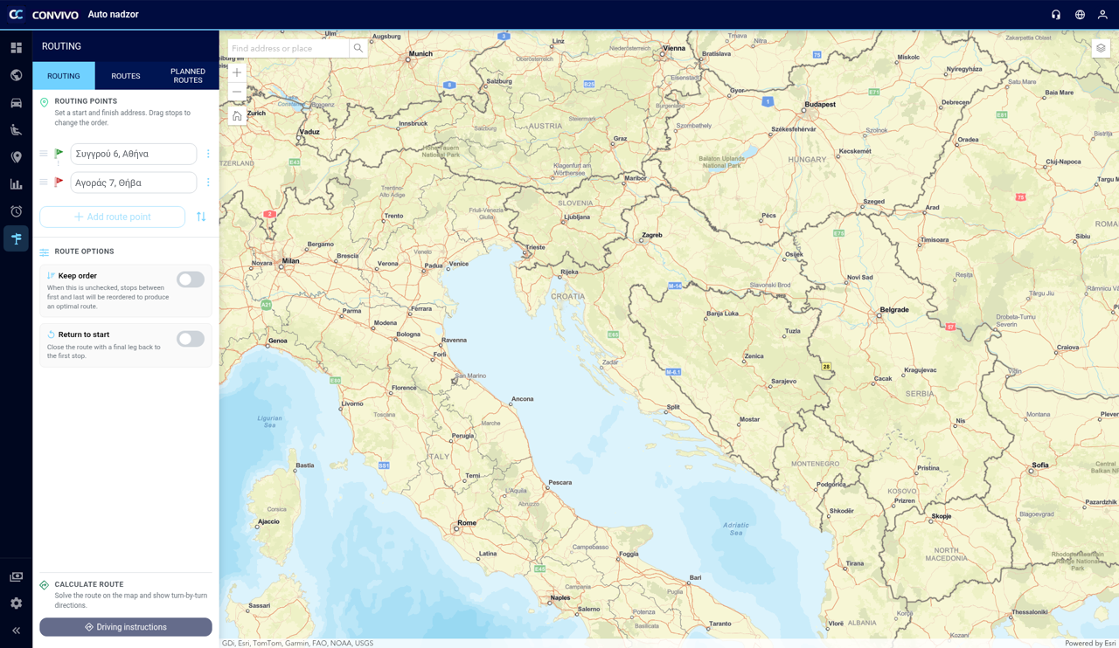Zoom out on the map
This screenshot has width=1119, height=648.
pos(237,92)
